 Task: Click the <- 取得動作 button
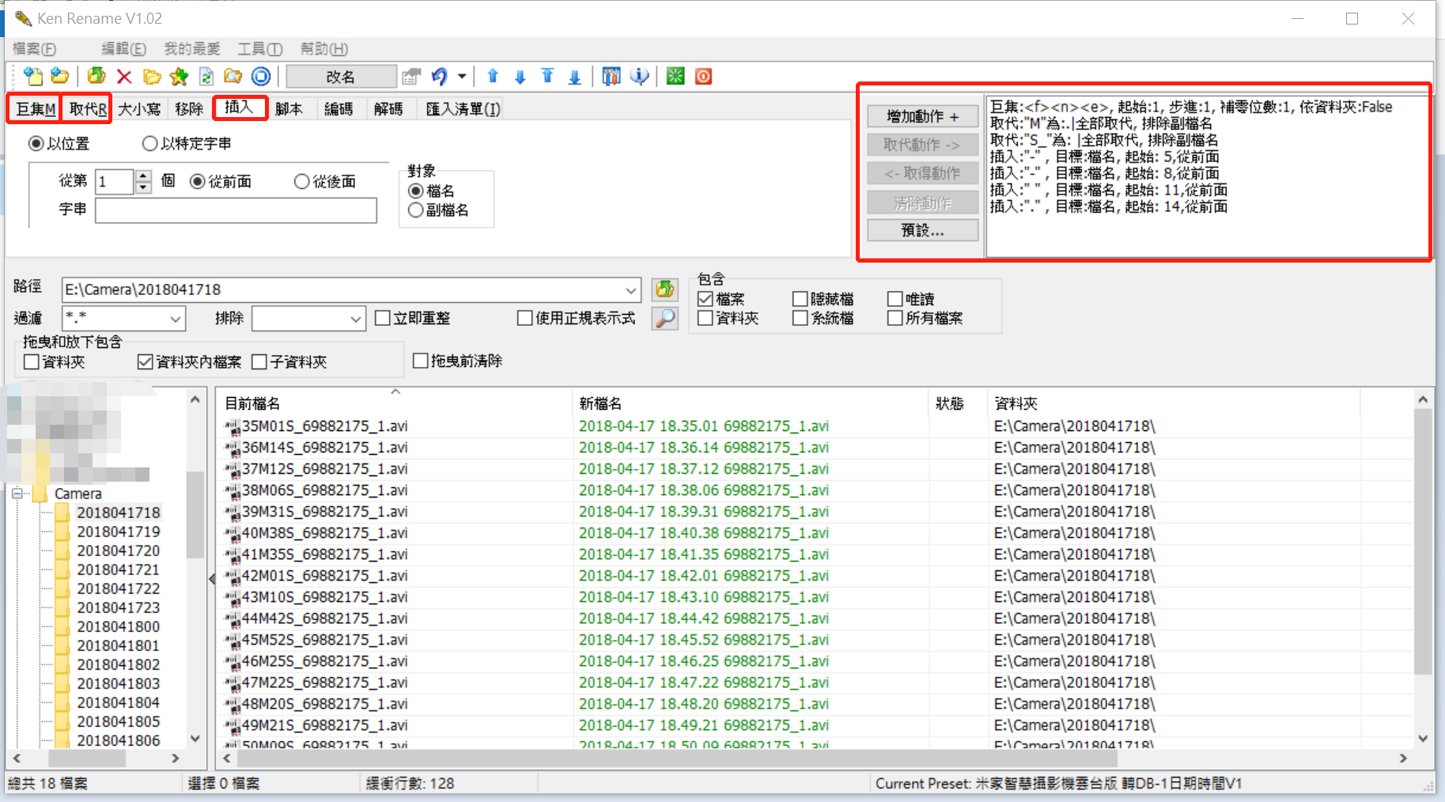click(x=922, y=173)
